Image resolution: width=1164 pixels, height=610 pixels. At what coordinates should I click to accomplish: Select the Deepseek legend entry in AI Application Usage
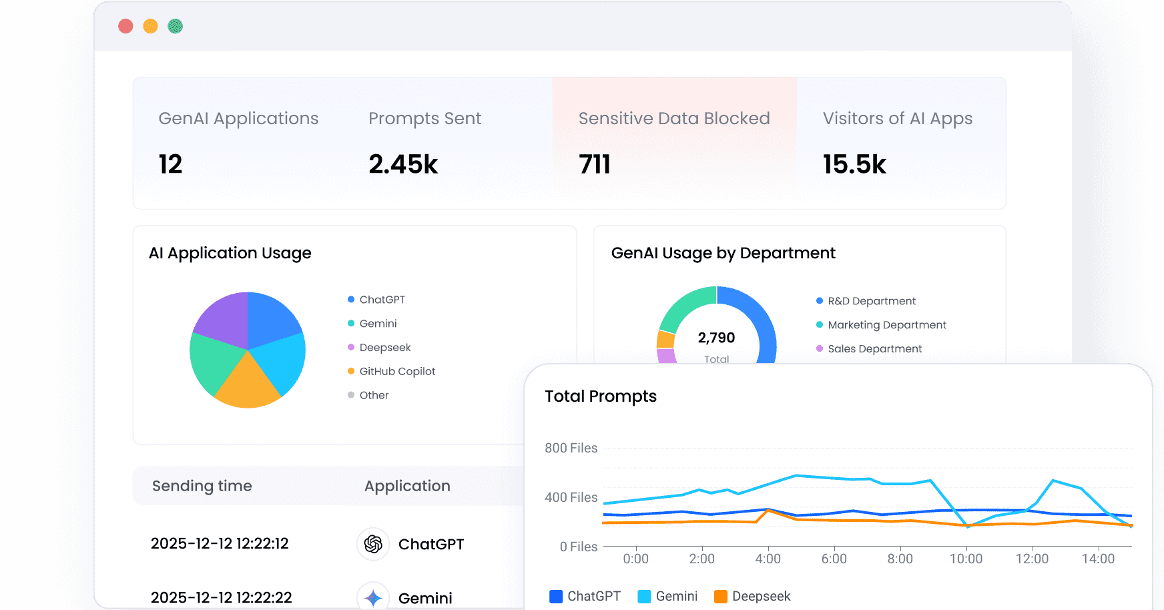(379, 348)
